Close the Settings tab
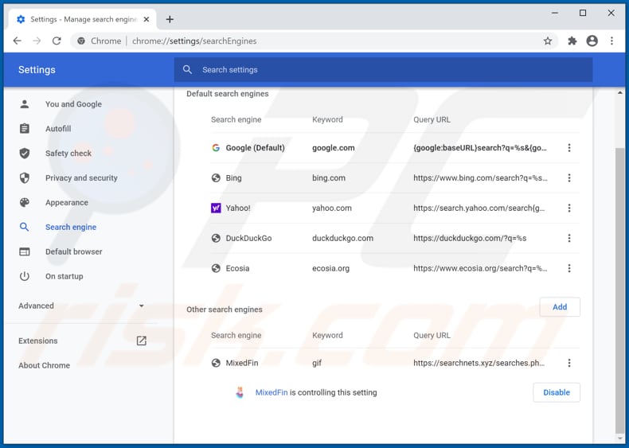The width and height of the screenshot is (629, 448). coord(147,19)
